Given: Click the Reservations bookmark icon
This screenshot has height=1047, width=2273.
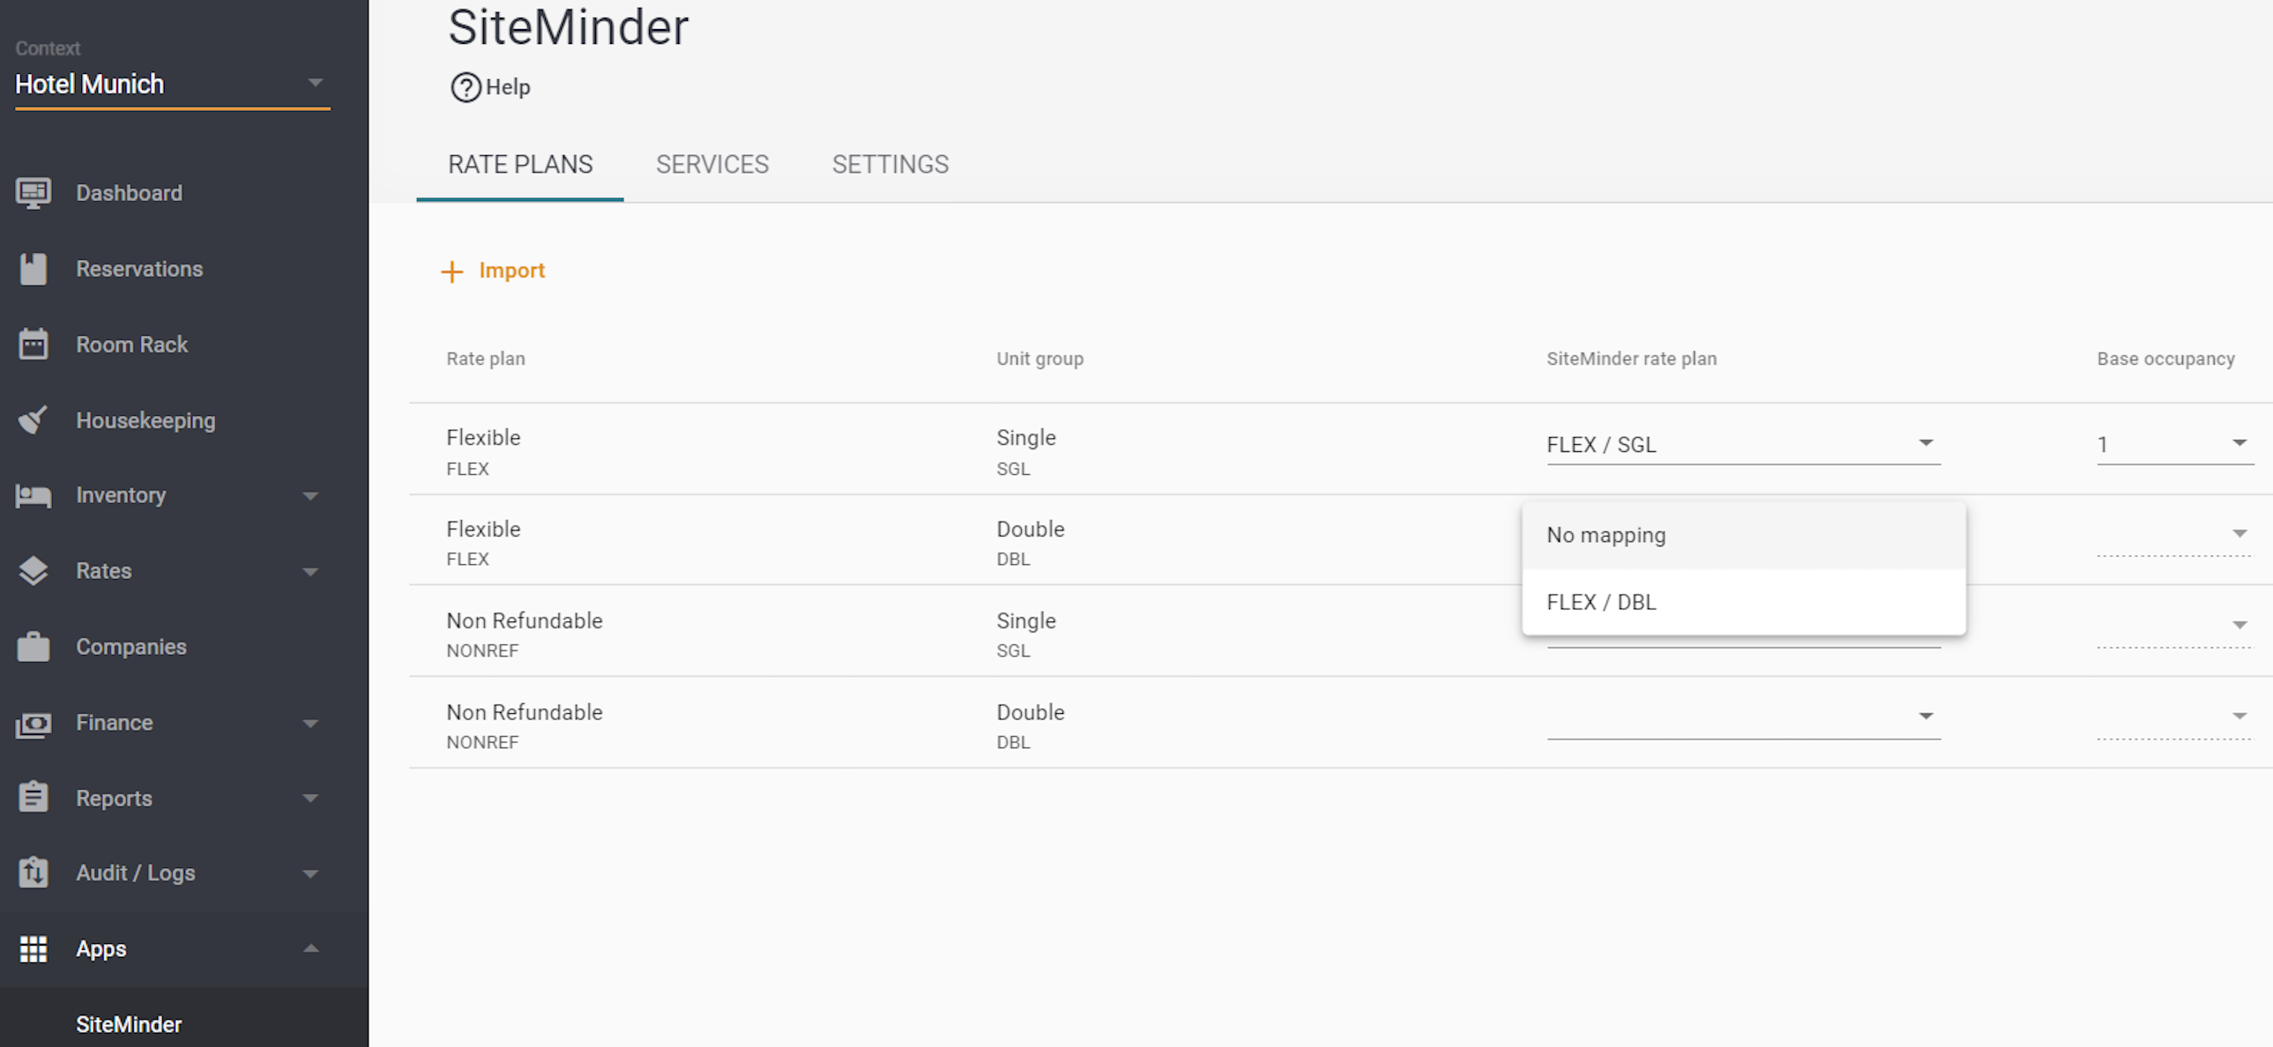Looking at the screenshot, I should (x=34, y=269).
